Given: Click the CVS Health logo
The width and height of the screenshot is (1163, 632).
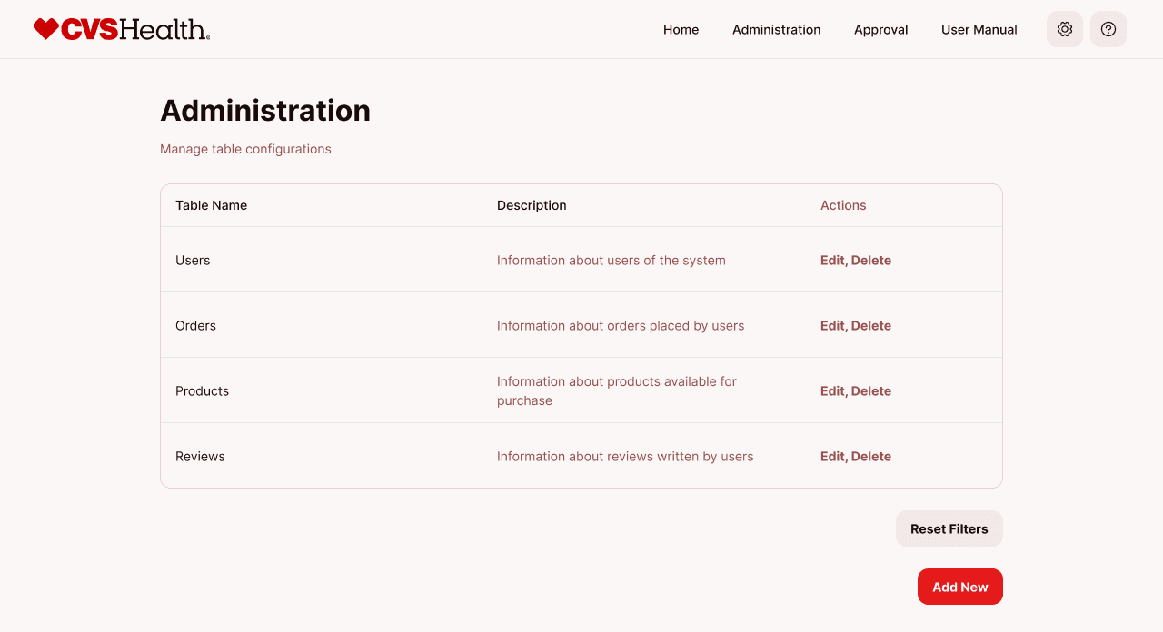Looking at the screenshot, I should pyautogui.click(x=122, y=29).
